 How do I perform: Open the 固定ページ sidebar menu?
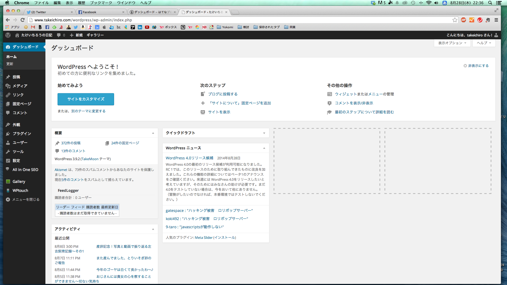[24, 104]
